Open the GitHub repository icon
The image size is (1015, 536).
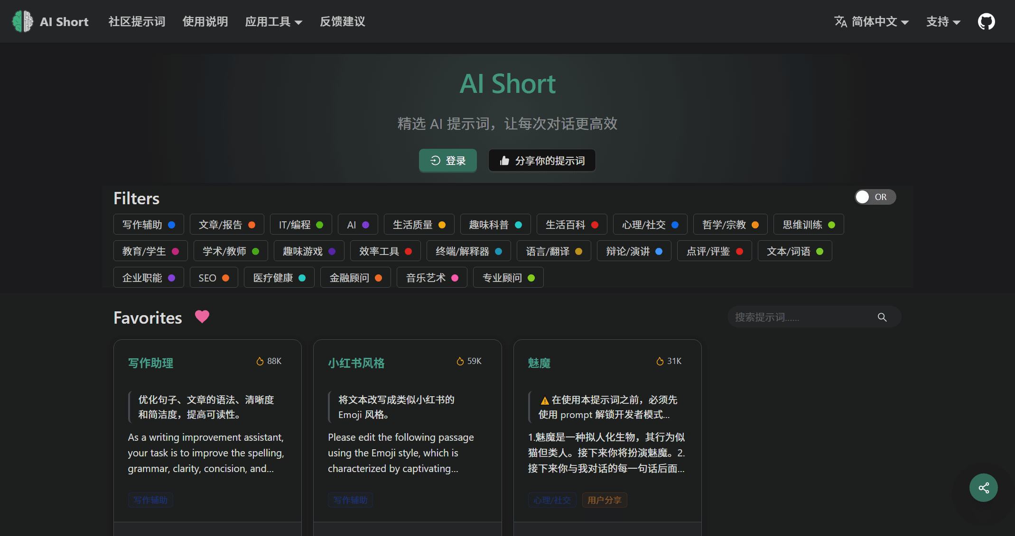point(986,21)
